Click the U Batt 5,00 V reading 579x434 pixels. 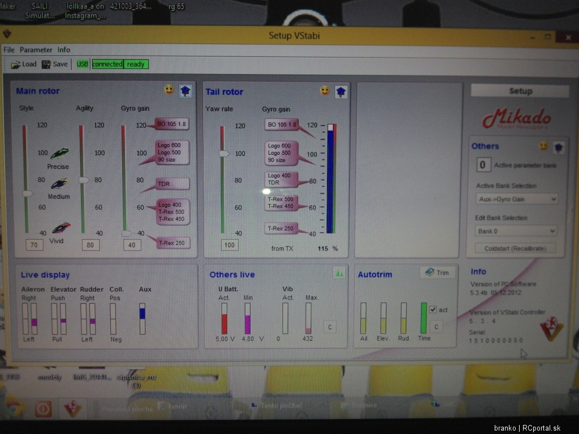coord(225,339)
